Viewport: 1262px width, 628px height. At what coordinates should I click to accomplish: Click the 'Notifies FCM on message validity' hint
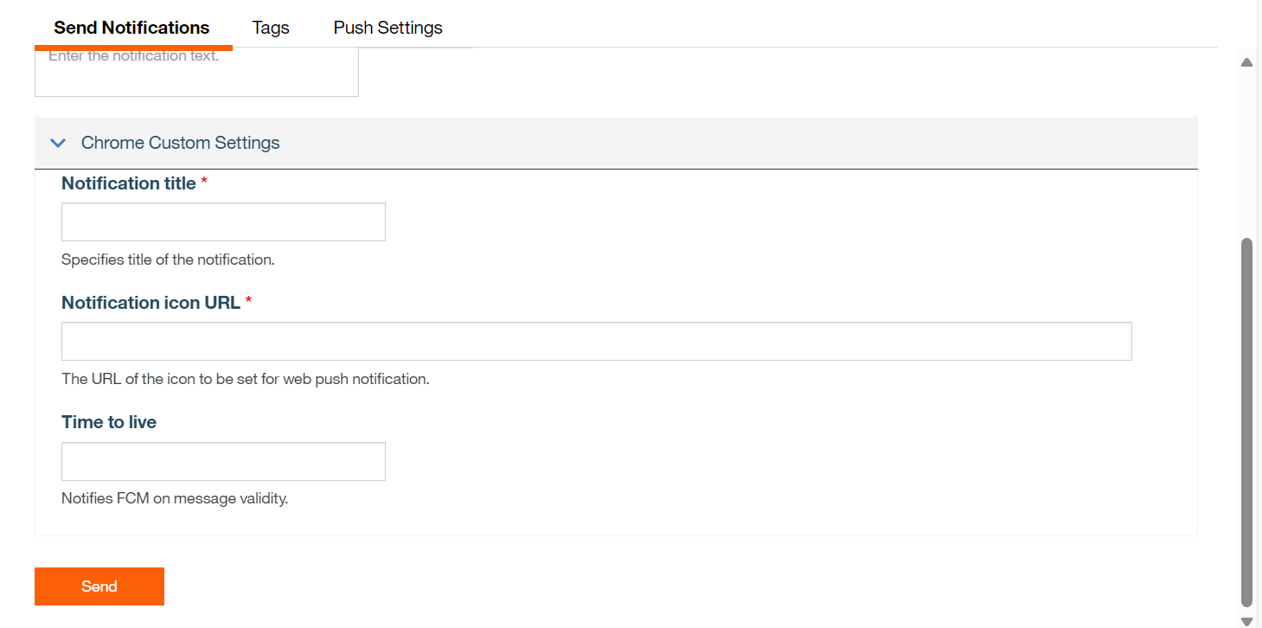click(175, 499)
